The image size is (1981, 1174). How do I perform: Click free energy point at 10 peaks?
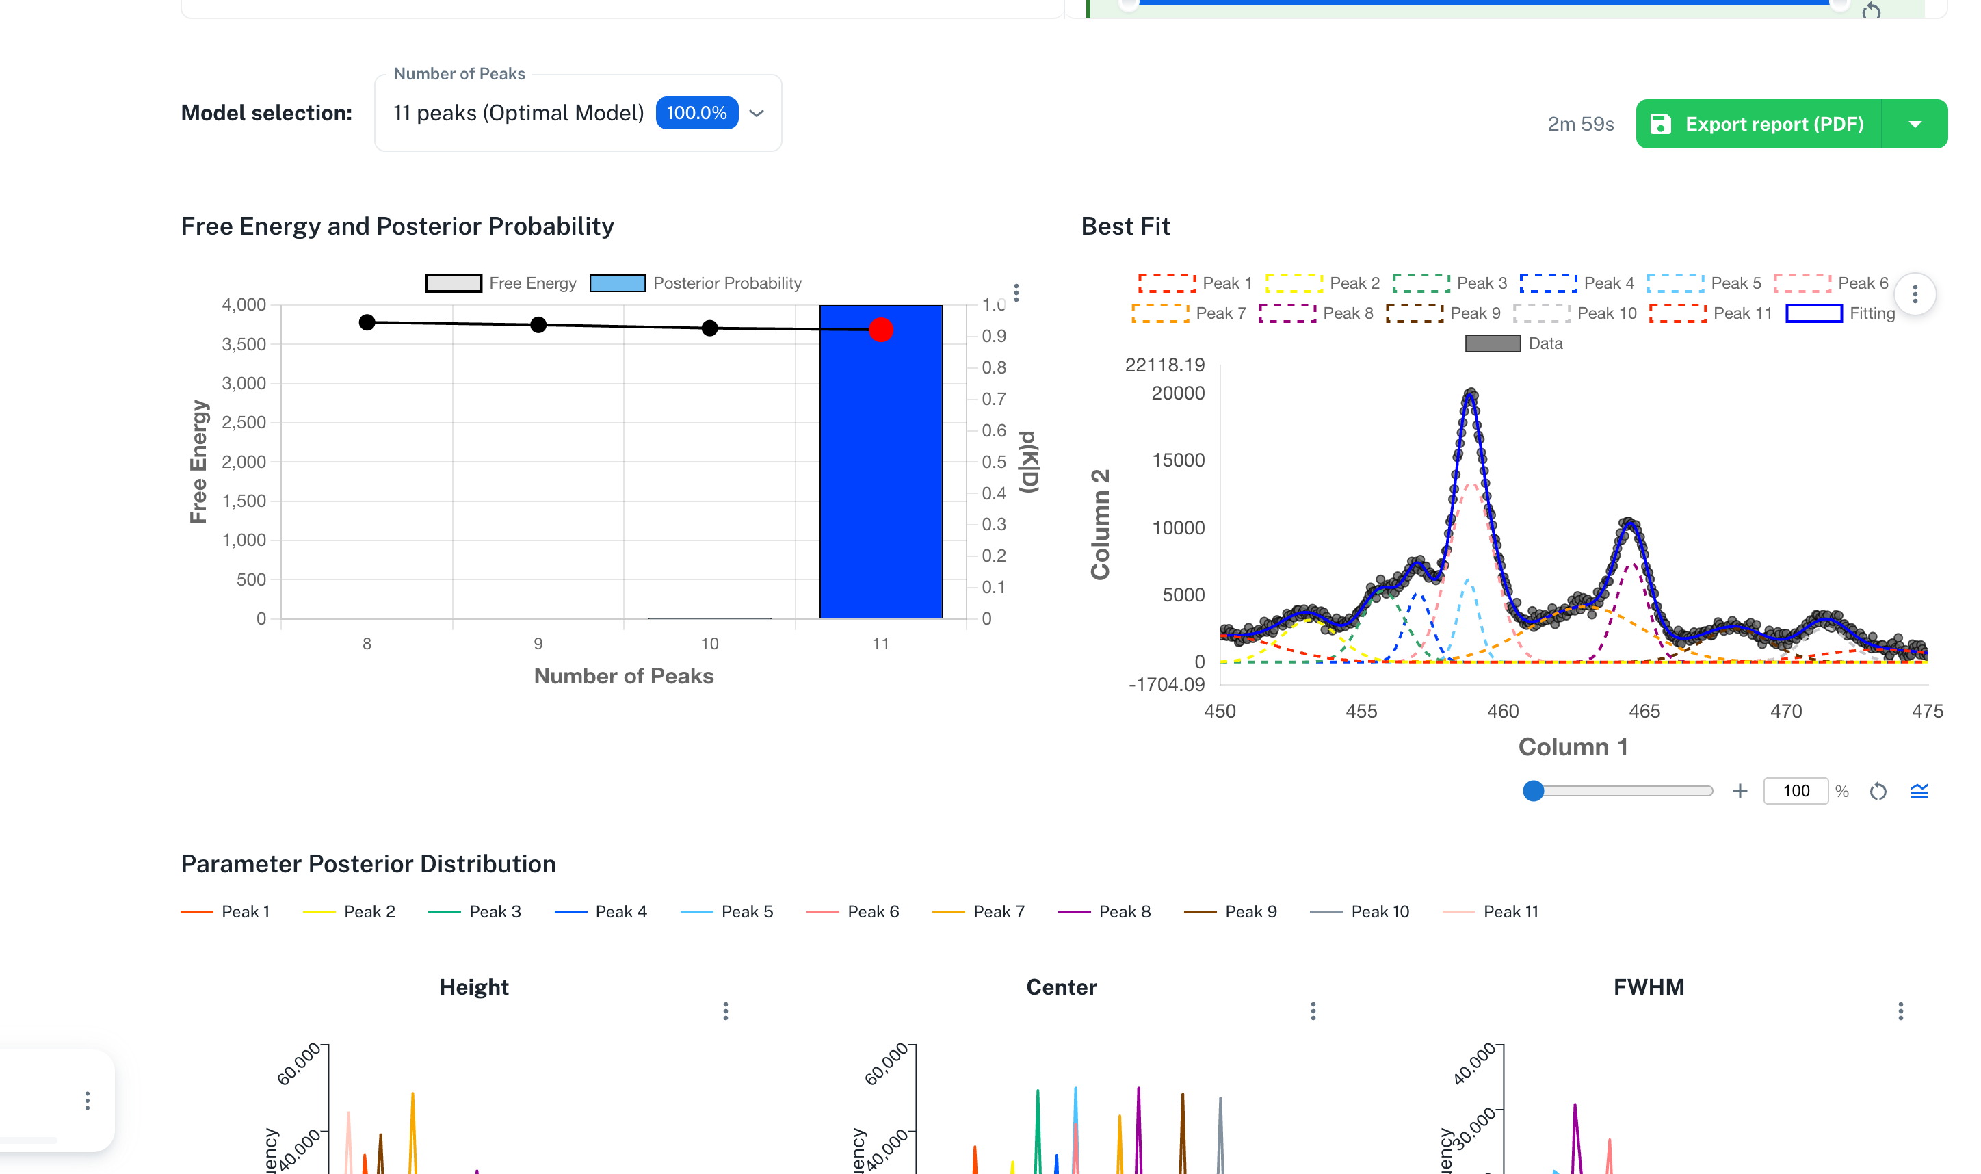(x=709, y=328)
